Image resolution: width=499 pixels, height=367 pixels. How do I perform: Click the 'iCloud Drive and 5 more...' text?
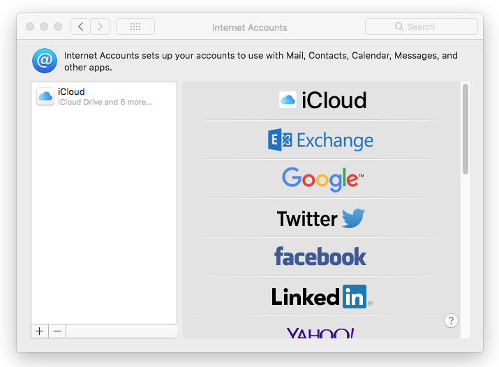(105, 102)
